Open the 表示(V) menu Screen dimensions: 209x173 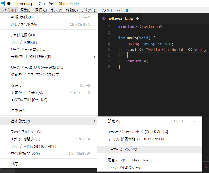(x=56, y=10)
